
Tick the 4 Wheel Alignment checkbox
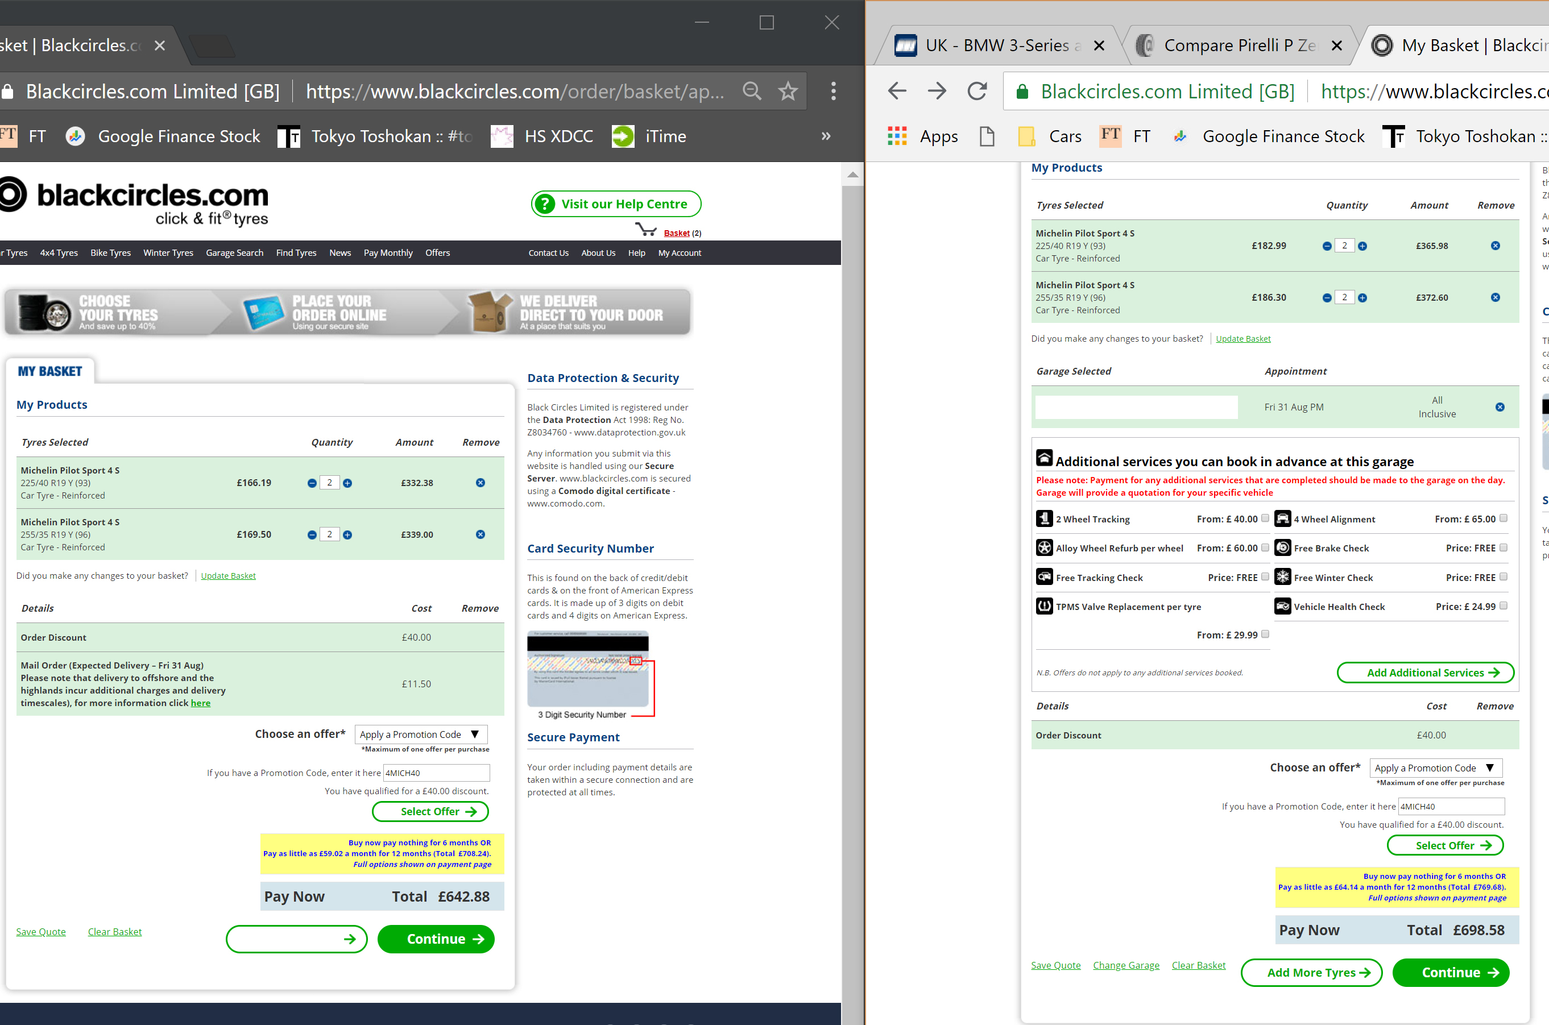[x=1504, y=518]
